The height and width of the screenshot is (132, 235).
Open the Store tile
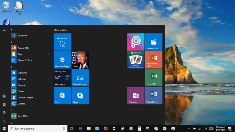coord(62,96)
